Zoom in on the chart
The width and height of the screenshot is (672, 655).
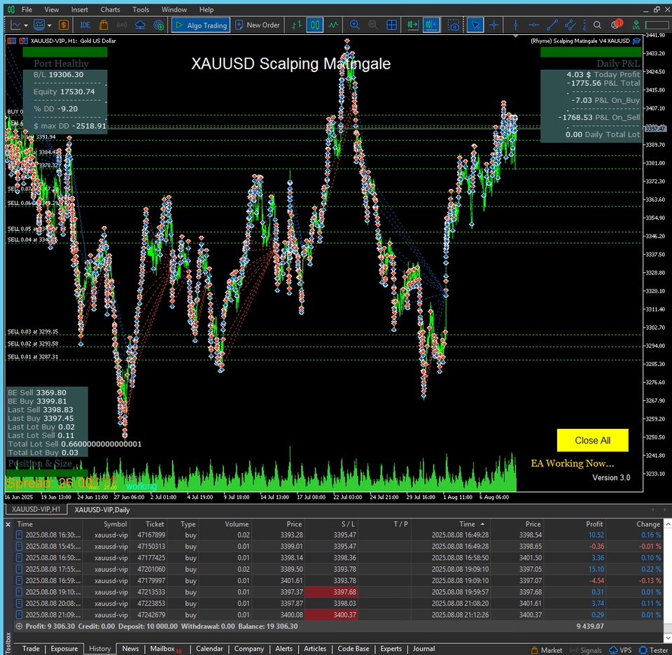[354, 25]
